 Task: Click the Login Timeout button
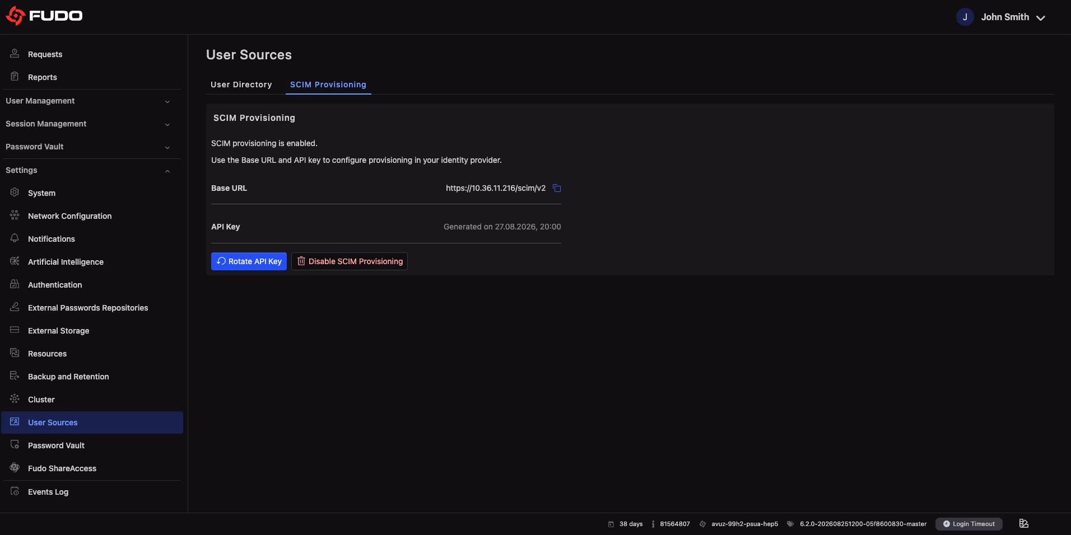(x=968, y=524)
